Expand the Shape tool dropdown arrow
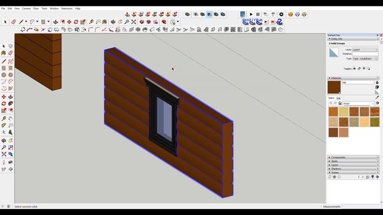Viewport: 383px width, 215px height. (48, 21)
